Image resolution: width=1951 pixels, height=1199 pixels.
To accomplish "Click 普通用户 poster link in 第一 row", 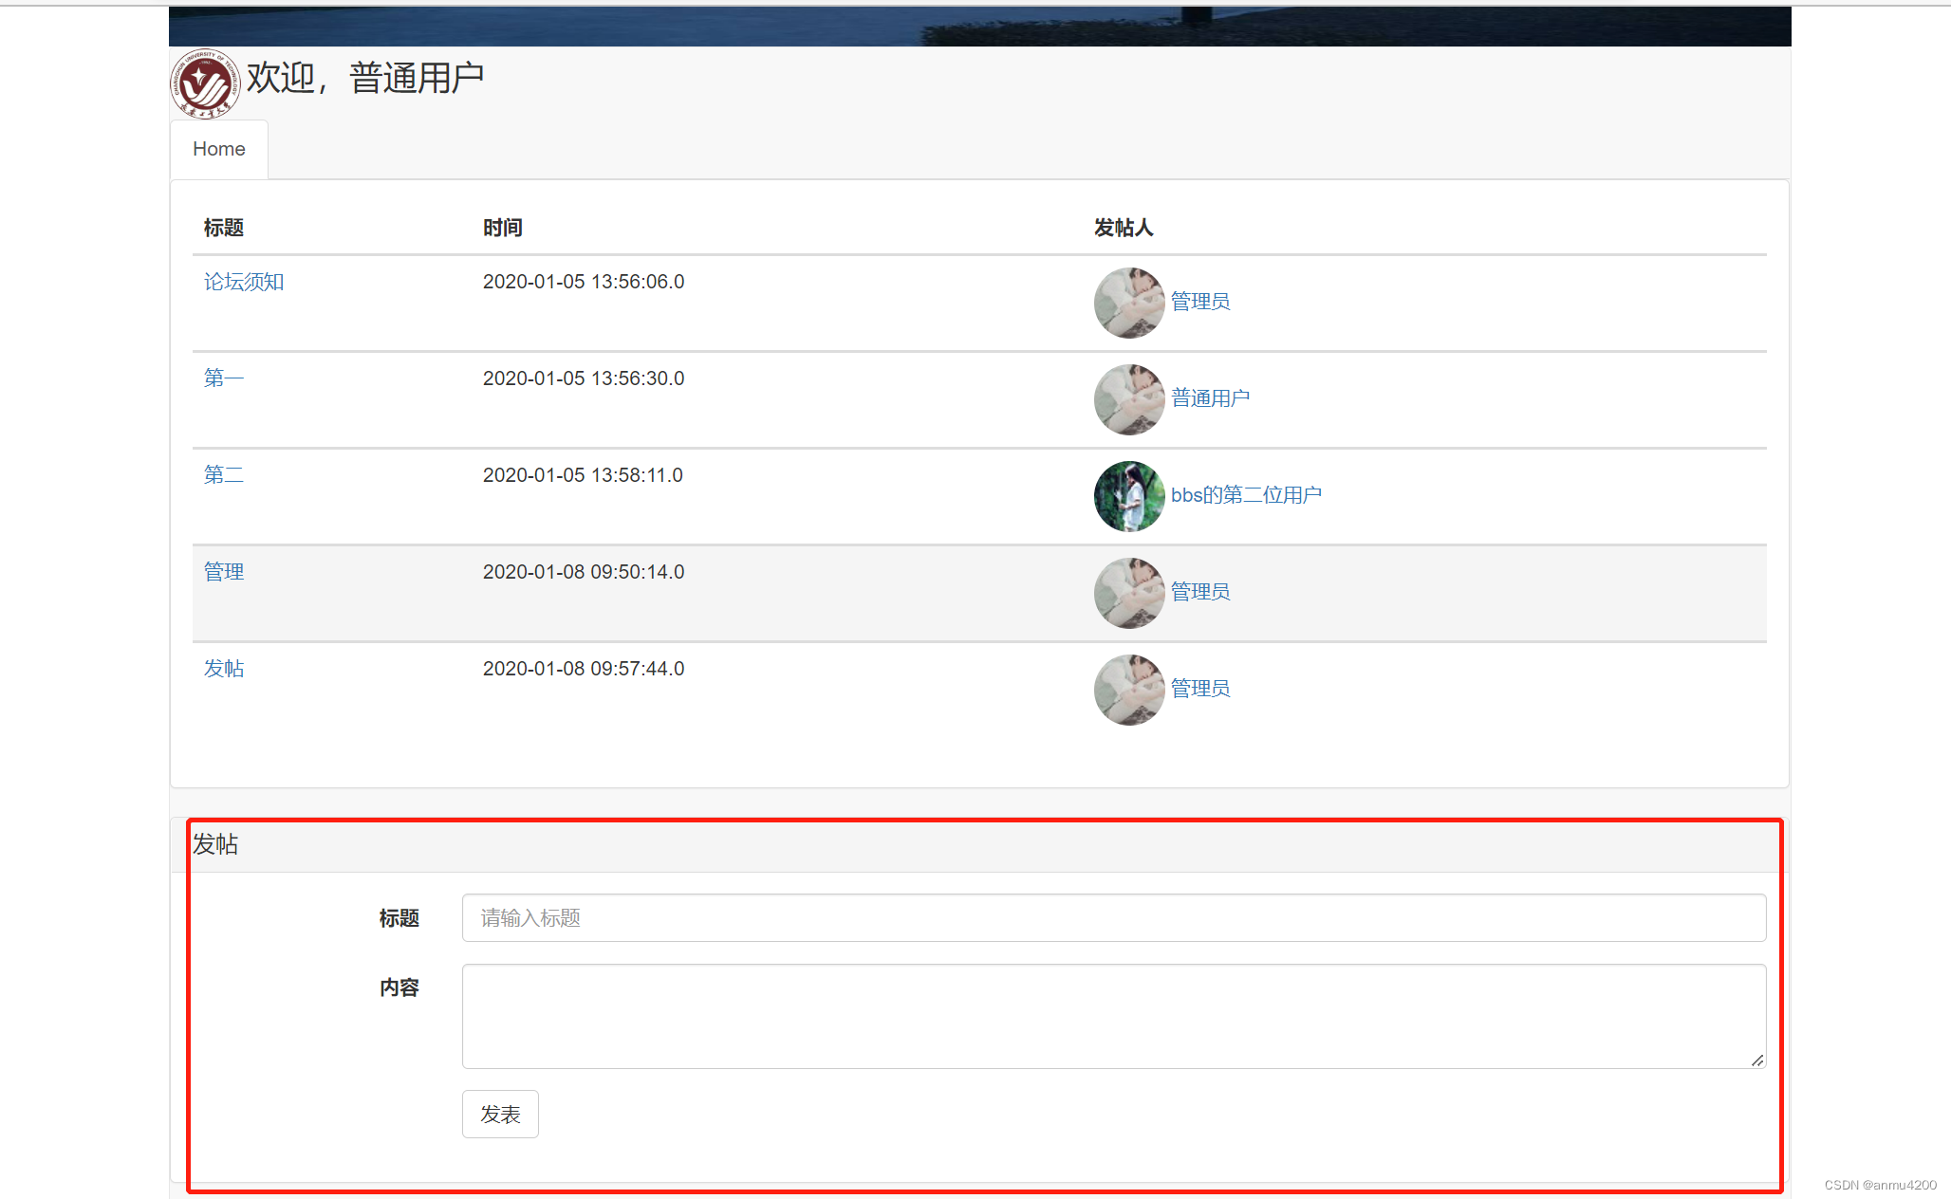I will (x=1210, y=398).
